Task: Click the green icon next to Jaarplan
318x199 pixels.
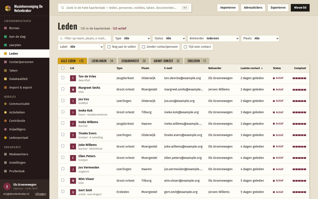Action: pos(5,45)
